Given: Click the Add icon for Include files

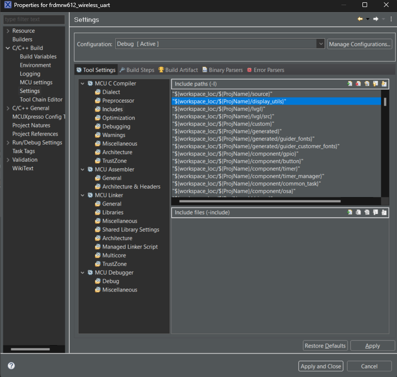Looking at the screenshot, I should click(349, 213).
